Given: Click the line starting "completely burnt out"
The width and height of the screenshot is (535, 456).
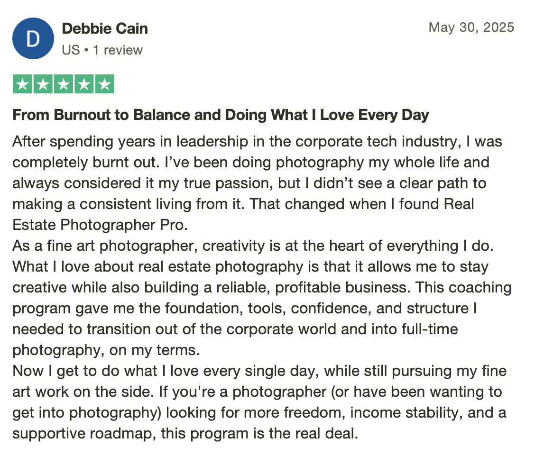Looking at the screenshot, I should (x=251, y=162).
